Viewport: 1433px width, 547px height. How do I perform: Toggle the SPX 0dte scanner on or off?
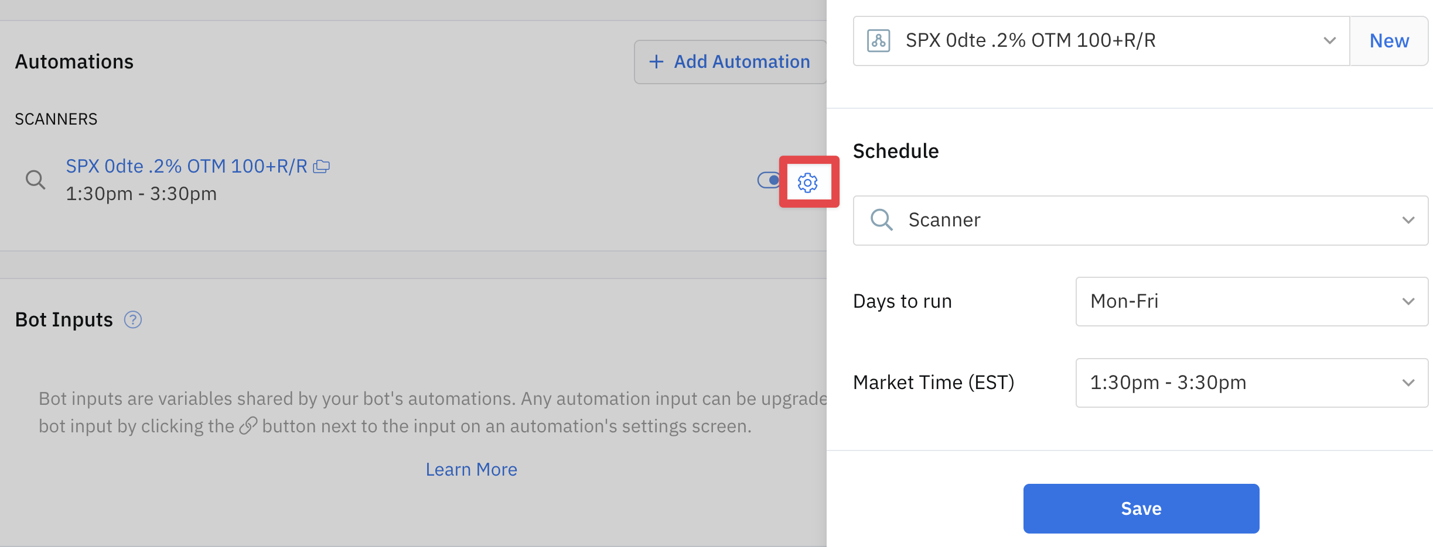point(768,180)
